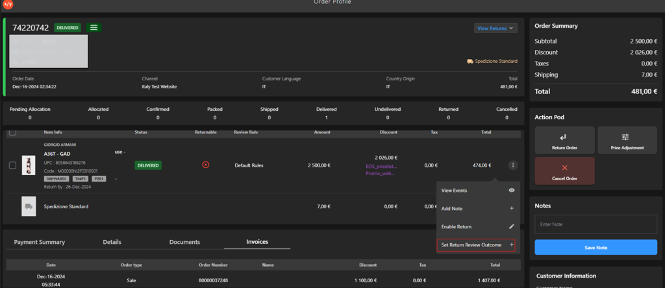Click the Shipped status counter

click(x=270, y=113)
